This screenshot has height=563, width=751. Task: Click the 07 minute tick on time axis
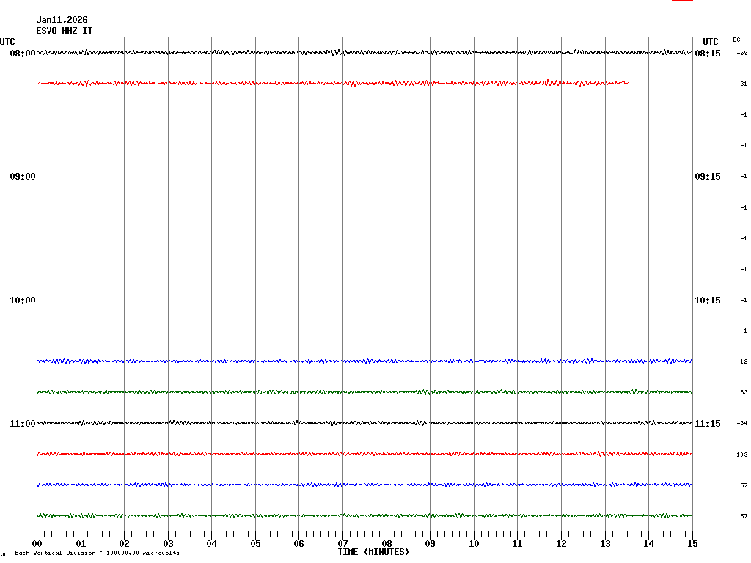342,544
